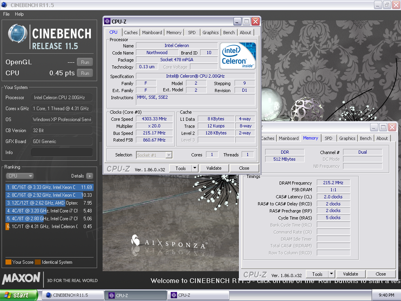The image size is (401, 301).
Task: Open Graphics tab in front CPU-Z window
Action: (210, 33)
